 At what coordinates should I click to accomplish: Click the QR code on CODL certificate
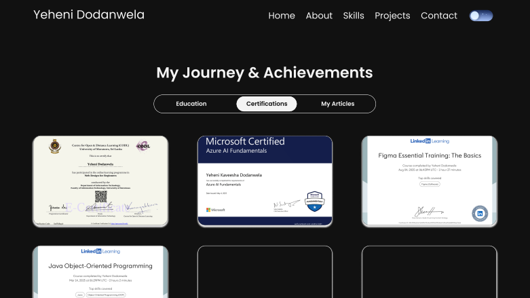100,196
